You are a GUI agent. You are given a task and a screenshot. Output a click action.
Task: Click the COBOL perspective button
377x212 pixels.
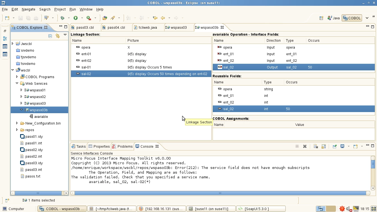pos(352,18)
